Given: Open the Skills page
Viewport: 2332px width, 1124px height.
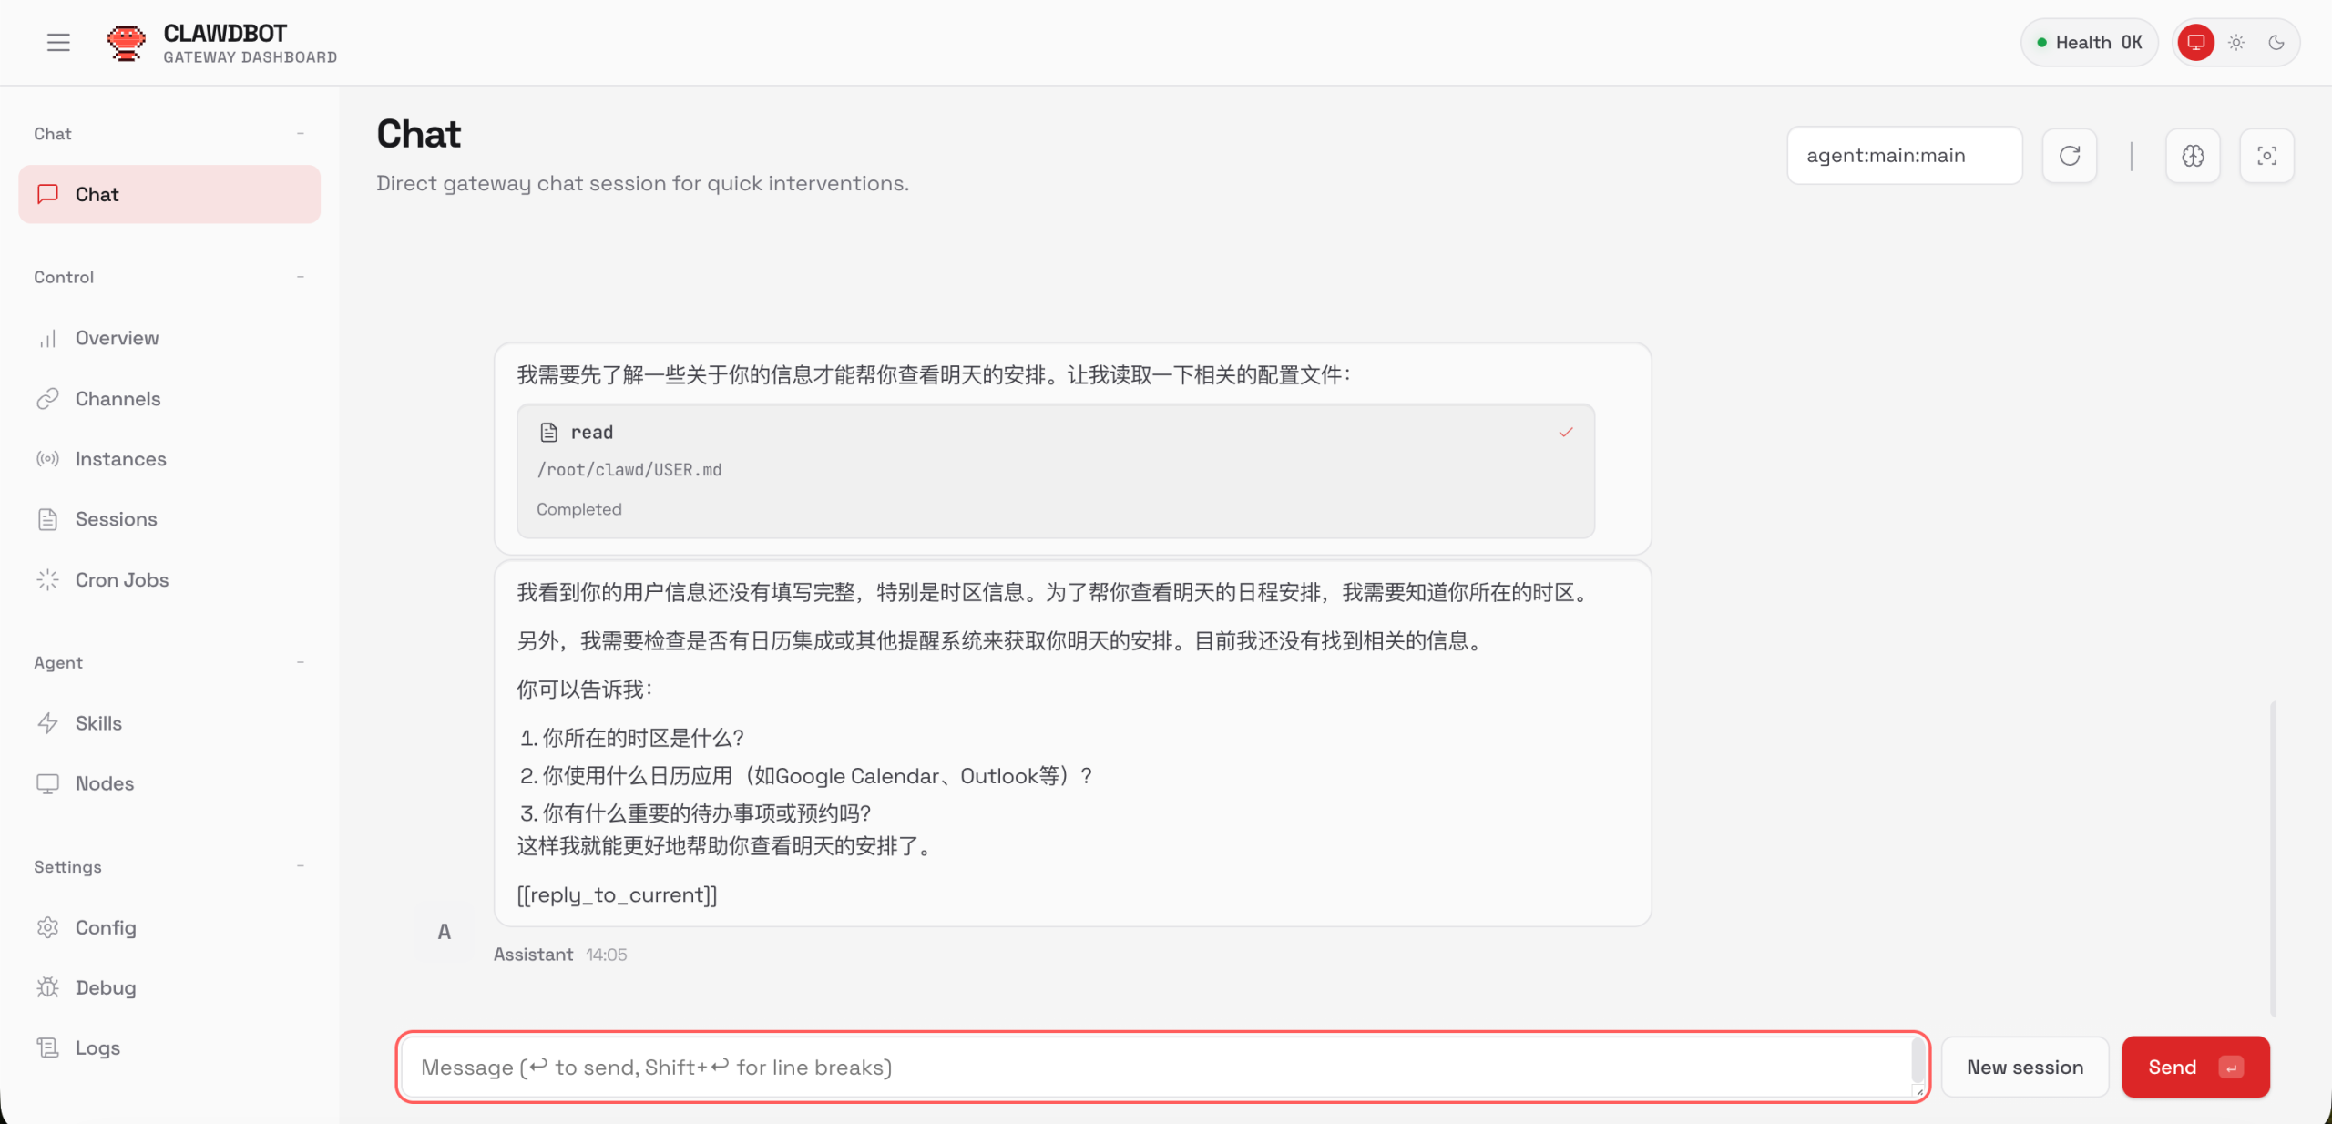Looking at the screenshot, I should (x=98, y=723).
